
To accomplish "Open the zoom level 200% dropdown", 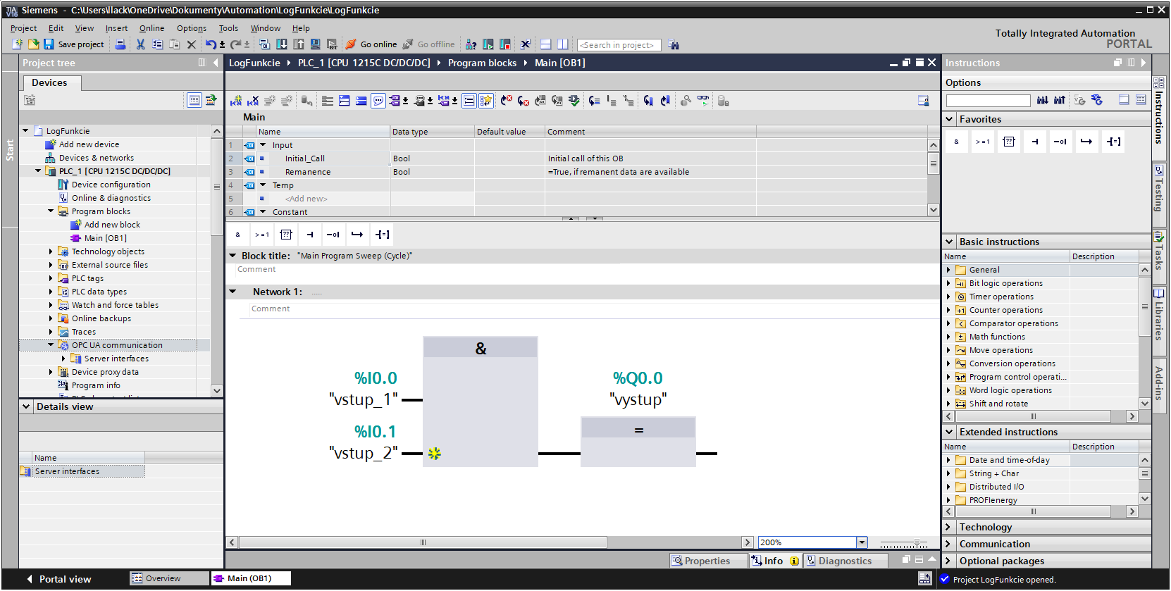I will point(862,542).
